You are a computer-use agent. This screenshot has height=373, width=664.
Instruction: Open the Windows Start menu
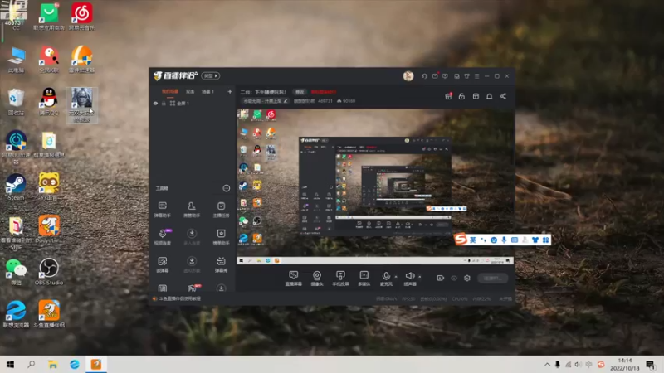click(x=10, y=364)
